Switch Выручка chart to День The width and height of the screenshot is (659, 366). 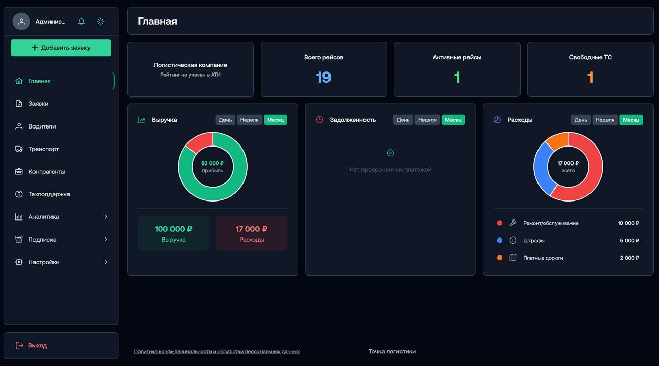pyautogui.click(x=226, y=120)
